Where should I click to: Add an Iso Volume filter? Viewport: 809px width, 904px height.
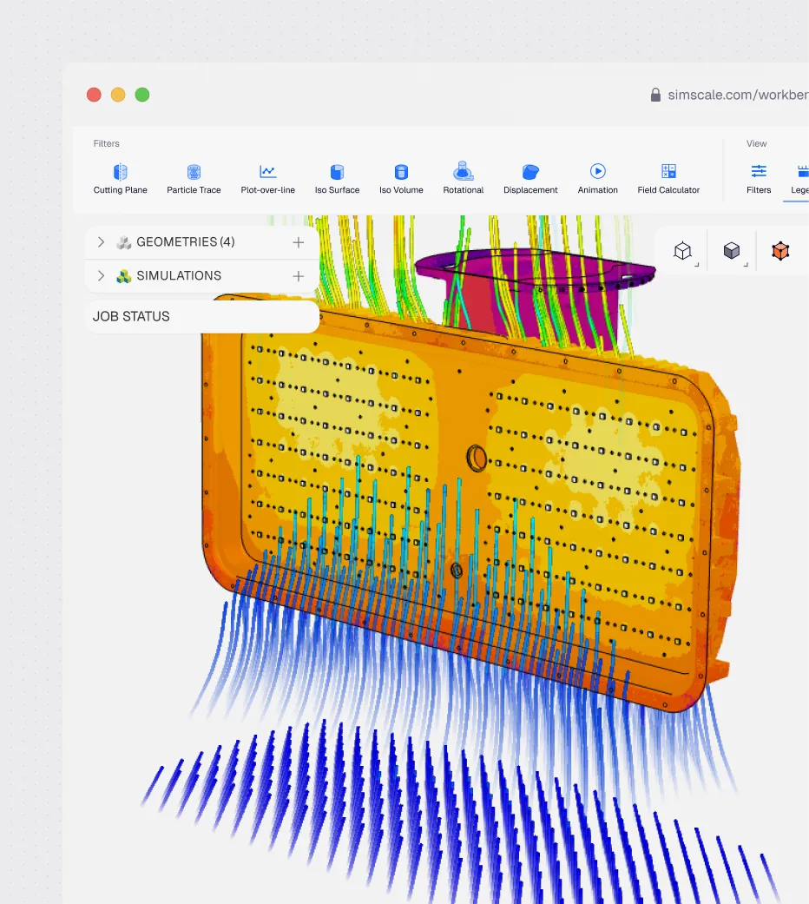click(x=401, y=179)
